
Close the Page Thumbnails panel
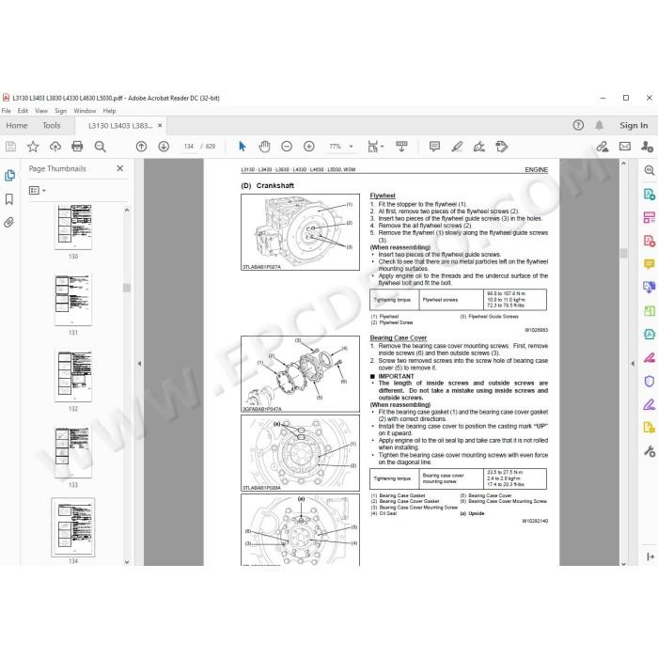(120, 168)
